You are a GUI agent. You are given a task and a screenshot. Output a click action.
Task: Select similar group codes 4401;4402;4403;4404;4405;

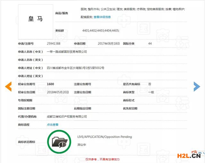point(101,31)
